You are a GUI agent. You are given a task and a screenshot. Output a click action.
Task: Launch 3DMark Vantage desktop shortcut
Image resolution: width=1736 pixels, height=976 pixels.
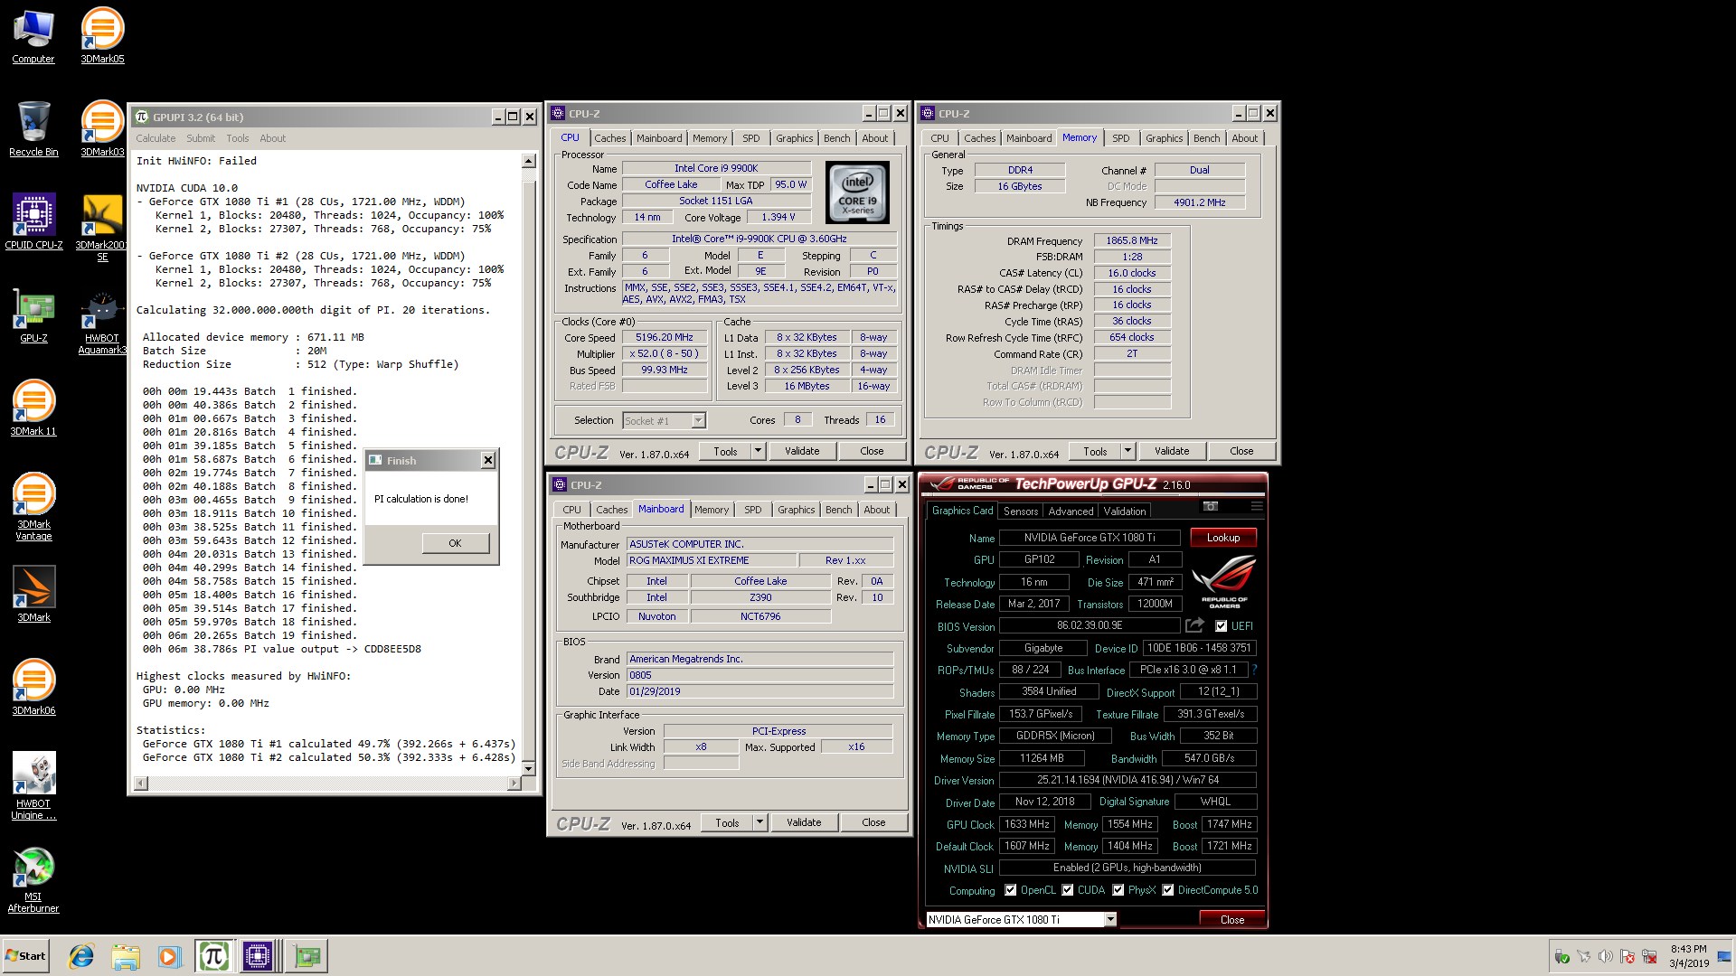[x=33, y=507]
